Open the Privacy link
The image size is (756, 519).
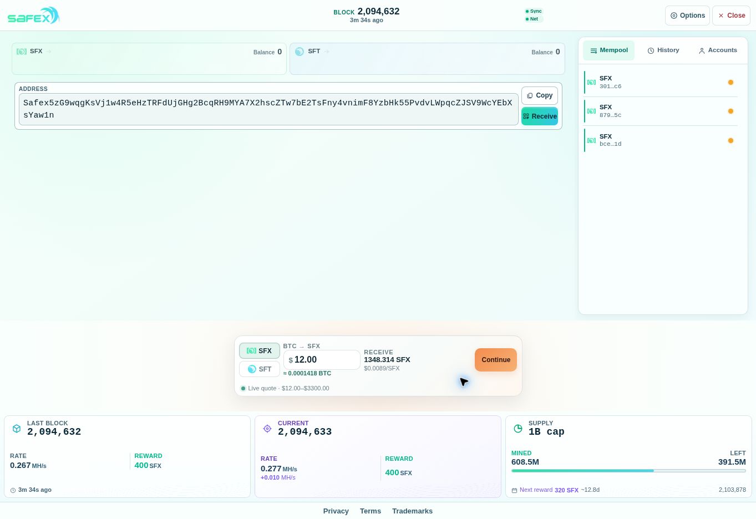coord(336,511)
